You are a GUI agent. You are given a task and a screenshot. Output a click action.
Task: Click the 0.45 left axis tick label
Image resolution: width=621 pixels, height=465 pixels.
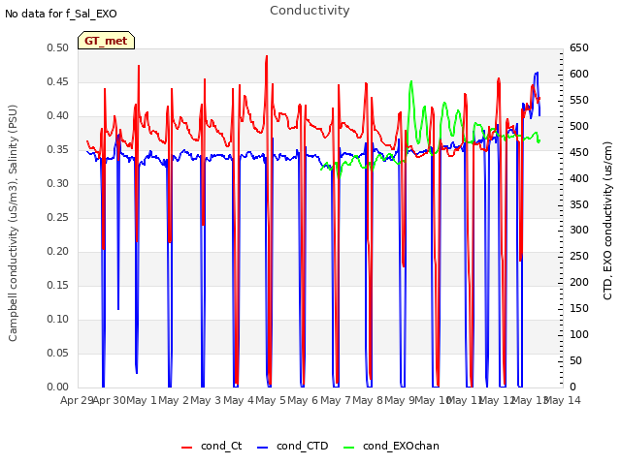tap(58, 81)
